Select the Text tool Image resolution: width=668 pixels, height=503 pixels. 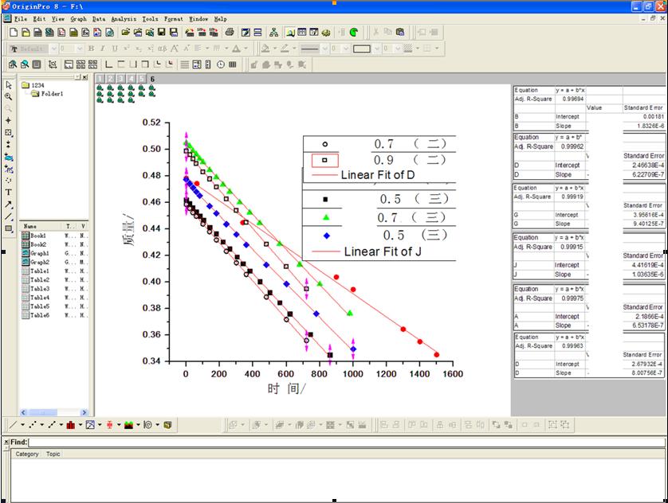click(9, 192)
